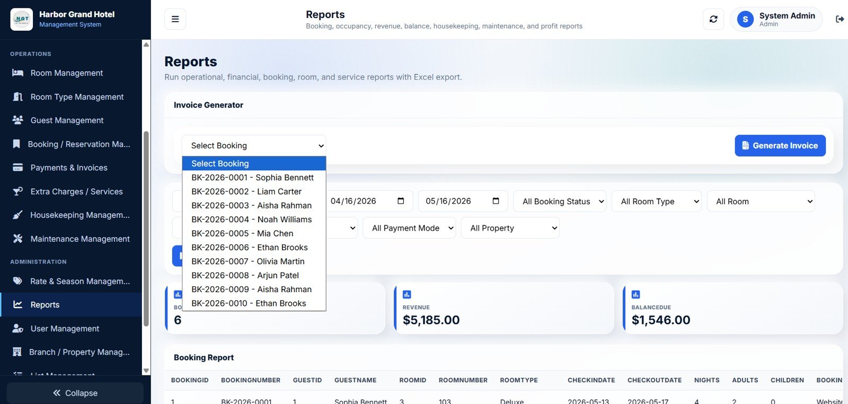This screenshot has width=848, height=404.
Task: Click the BalanceDue card chart icon
Action: tap(636, 294)
